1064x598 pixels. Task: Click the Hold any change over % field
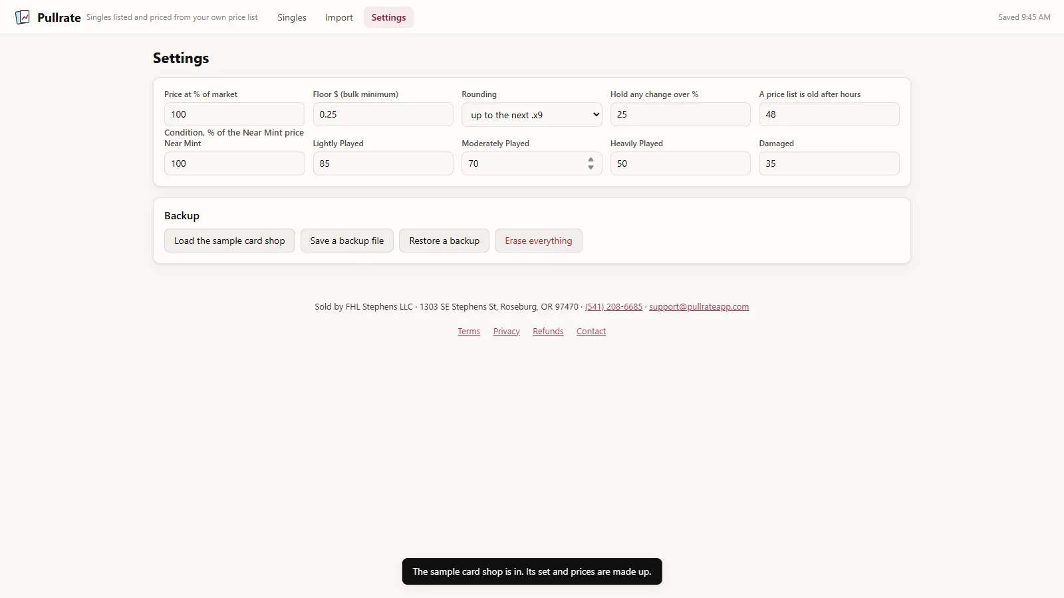click(680, 114)
